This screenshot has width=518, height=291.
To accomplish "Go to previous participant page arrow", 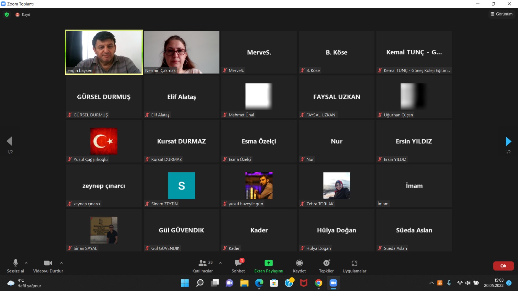I will (10, 141).
